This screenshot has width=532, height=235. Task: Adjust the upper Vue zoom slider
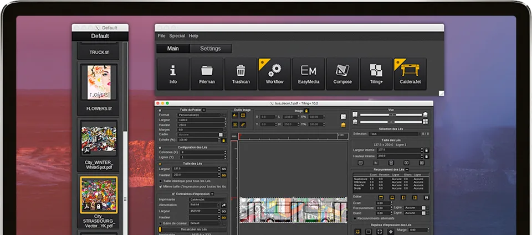pyautogui.click(x=391, y=115)
